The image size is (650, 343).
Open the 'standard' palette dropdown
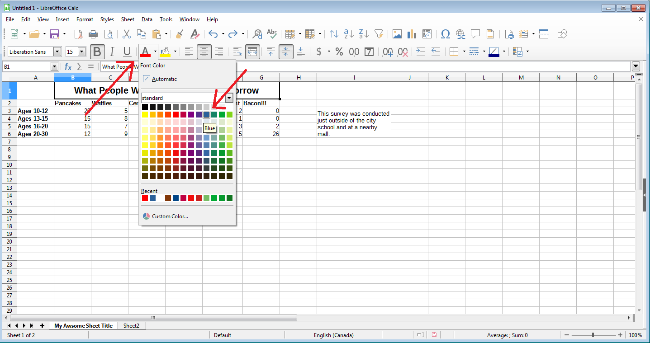(x=229, y=98)
